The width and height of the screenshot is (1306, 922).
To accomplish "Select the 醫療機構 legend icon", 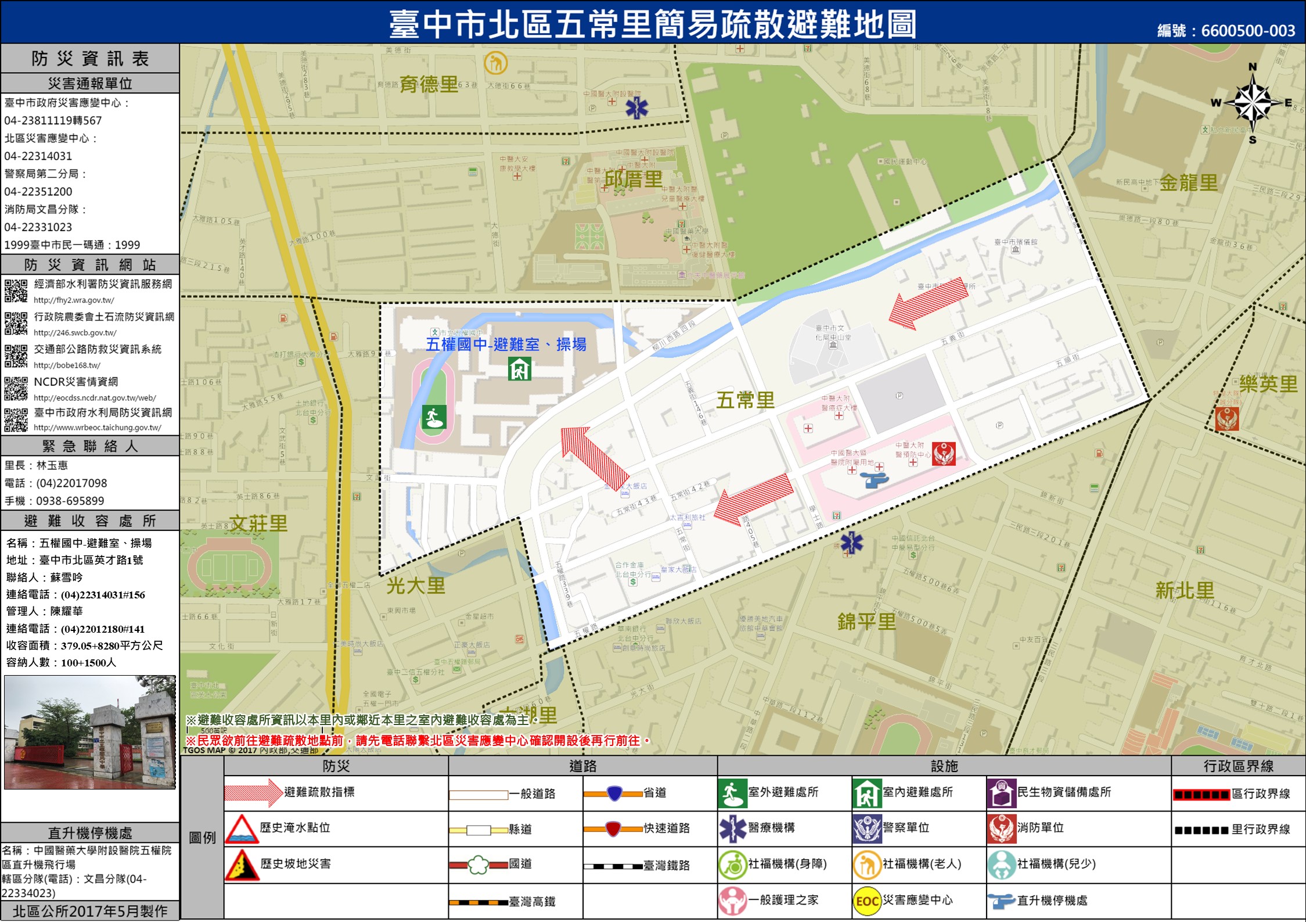I will click(x=732, y=828).
